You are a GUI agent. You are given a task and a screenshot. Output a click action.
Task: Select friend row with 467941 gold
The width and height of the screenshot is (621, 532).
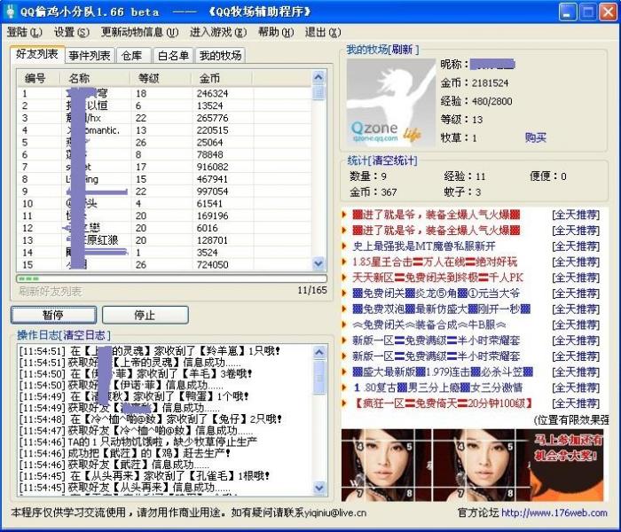tap(164, 179)
